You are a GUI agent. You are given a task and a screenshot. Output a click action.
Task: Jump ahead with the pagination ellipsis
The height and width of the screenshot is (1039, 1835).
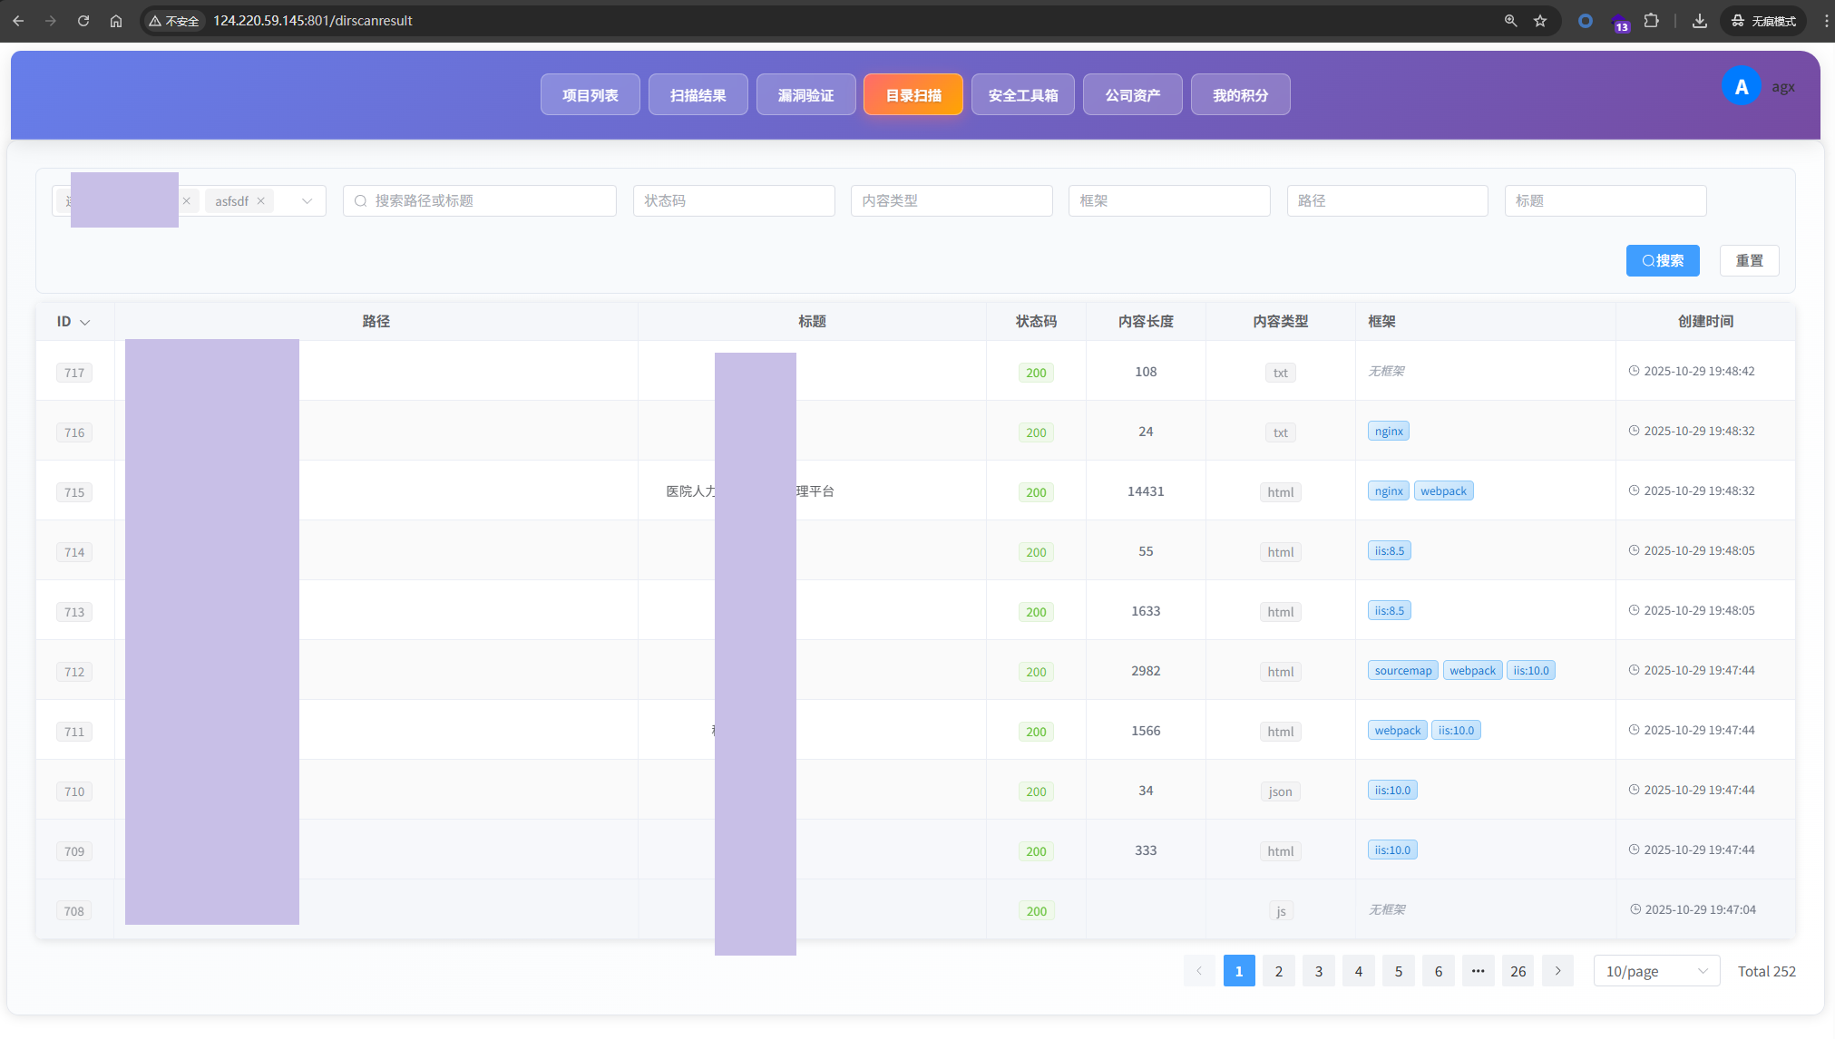(x=1478, y=971)
